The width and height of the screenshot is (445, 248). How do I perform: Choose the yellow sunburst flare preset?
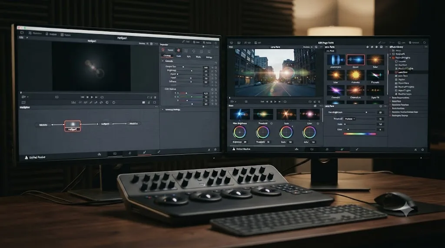(x=355, y=75)
